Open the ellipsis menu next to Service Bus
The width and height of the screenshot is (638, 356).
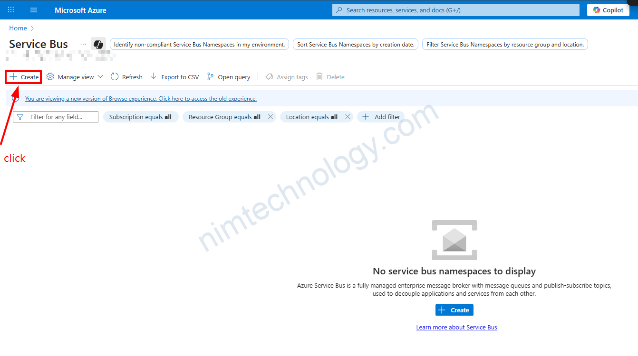83,44
